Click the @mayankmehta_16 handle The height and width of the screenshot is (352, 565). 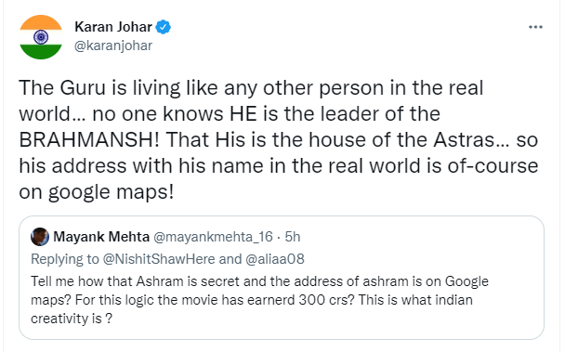[x=213, y=237]
